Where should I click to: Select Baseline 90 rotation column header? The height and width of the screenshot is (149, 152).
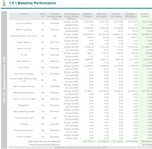[102, 15]
